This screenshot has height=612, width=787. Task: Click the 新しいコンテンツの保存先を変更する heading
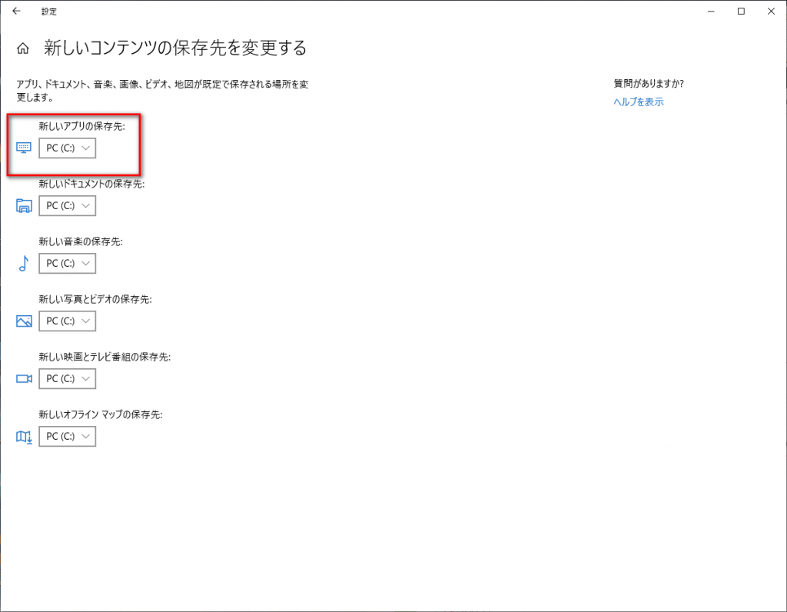(x=175, y=48)
